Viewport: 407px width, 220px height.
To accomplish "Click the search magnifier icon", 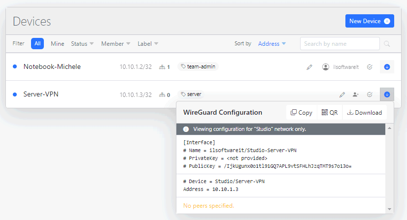I will point(387,44).
